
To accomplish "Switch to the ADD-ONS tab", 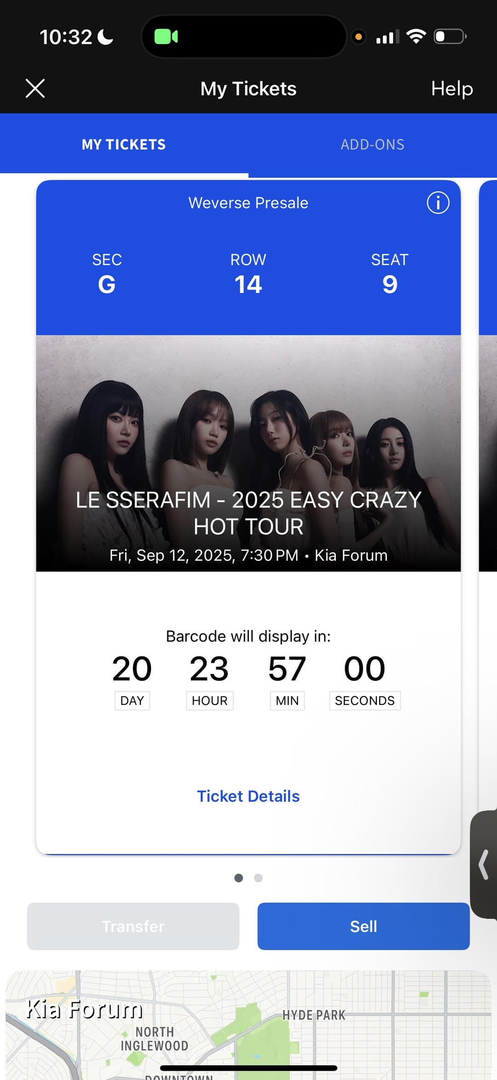I will [x=372, y=145].
